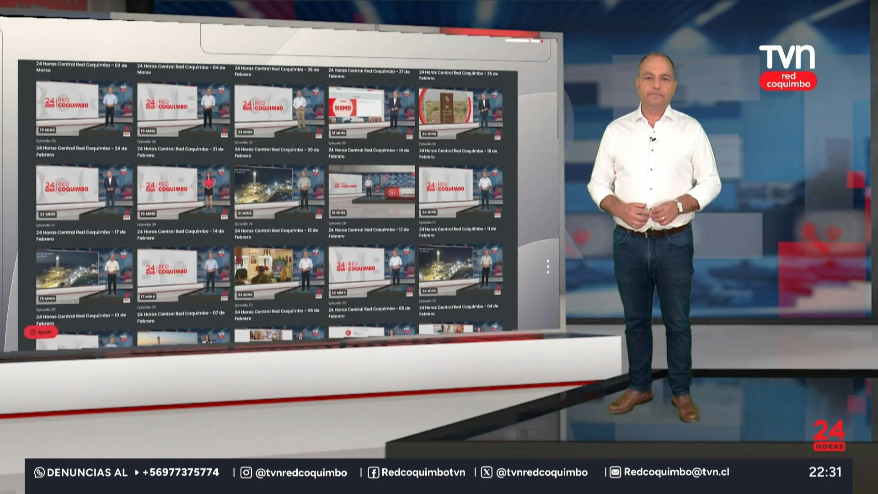
Task: Click the title ending '26 de Febrero'
Action: pyautogui.click(x=459, y=75)
